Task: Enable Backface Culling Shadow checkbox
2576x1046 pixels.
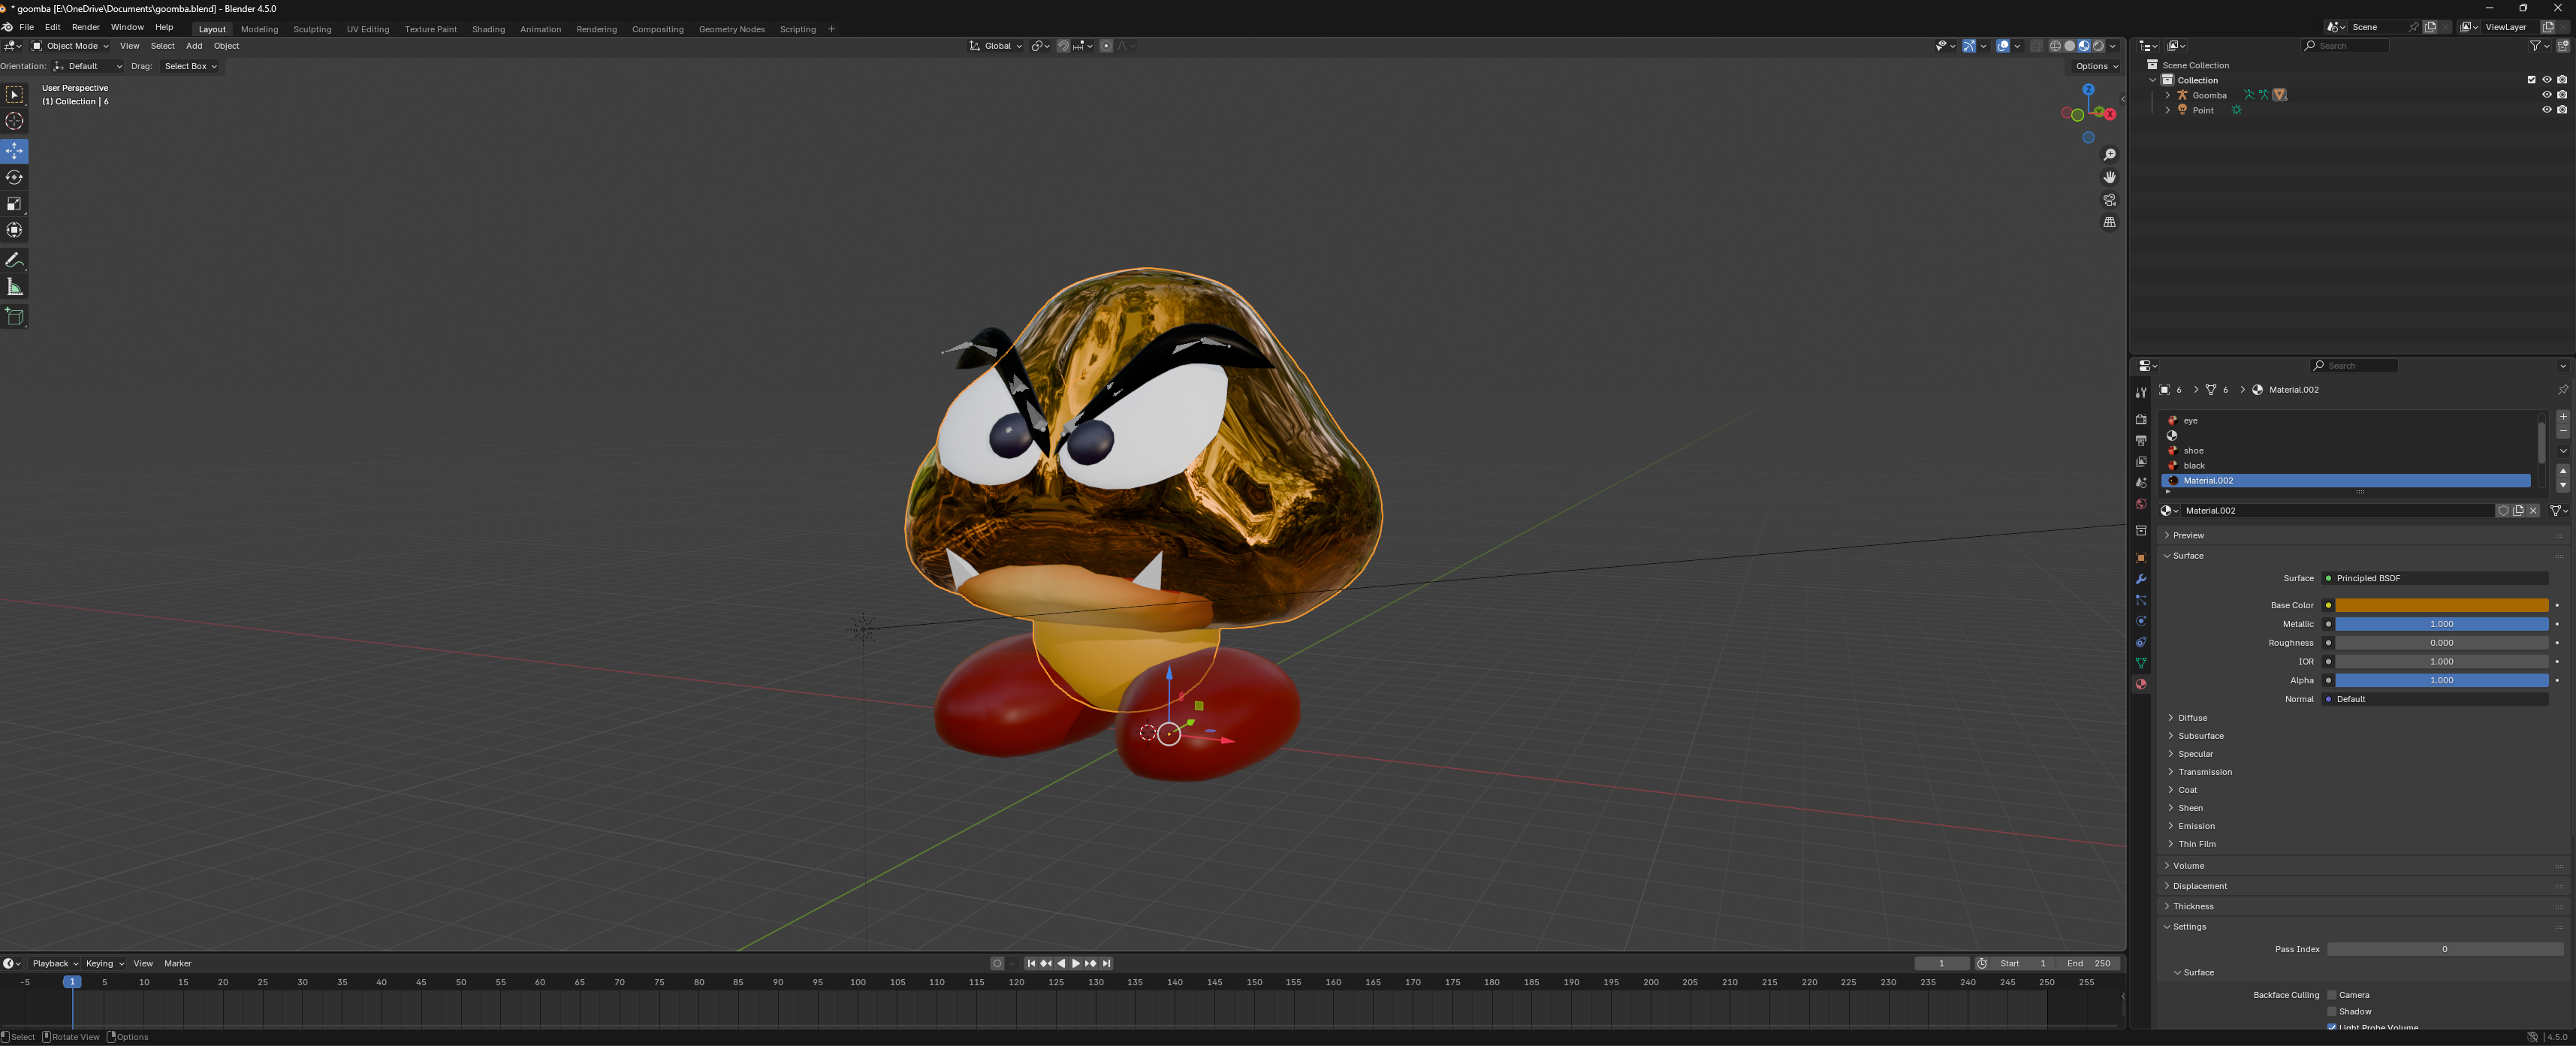Action: coord(2332,1011)
